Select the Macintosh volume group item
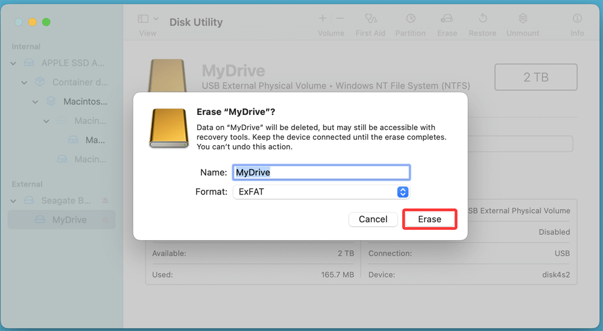 tap(85, 102)
